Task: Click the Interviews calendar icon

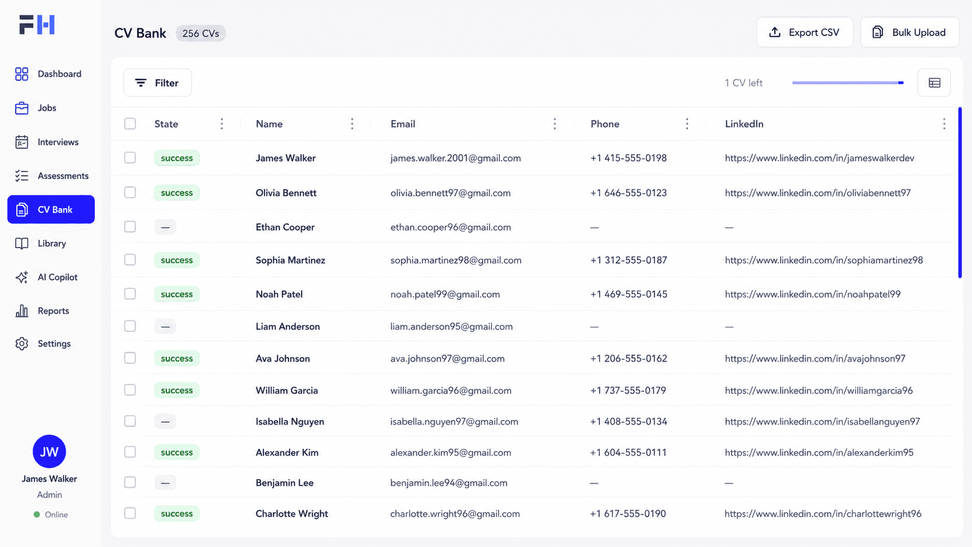Action: pyautogui.click(x=22, y=142)
